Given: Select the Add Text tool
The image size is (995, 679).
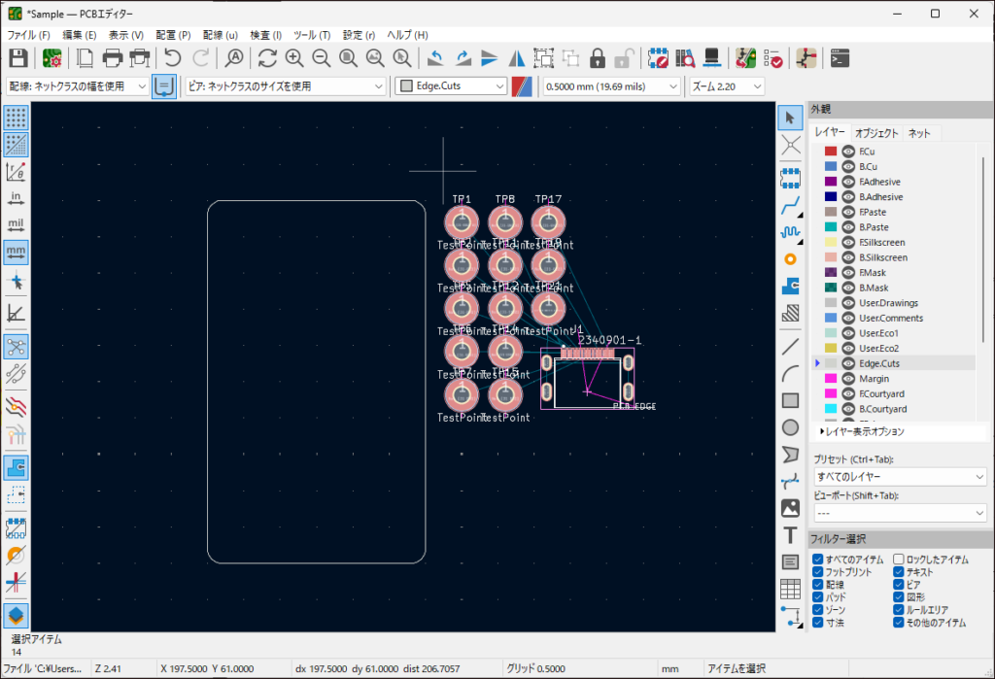Looking at the screenshot, I should pos(791,535).
